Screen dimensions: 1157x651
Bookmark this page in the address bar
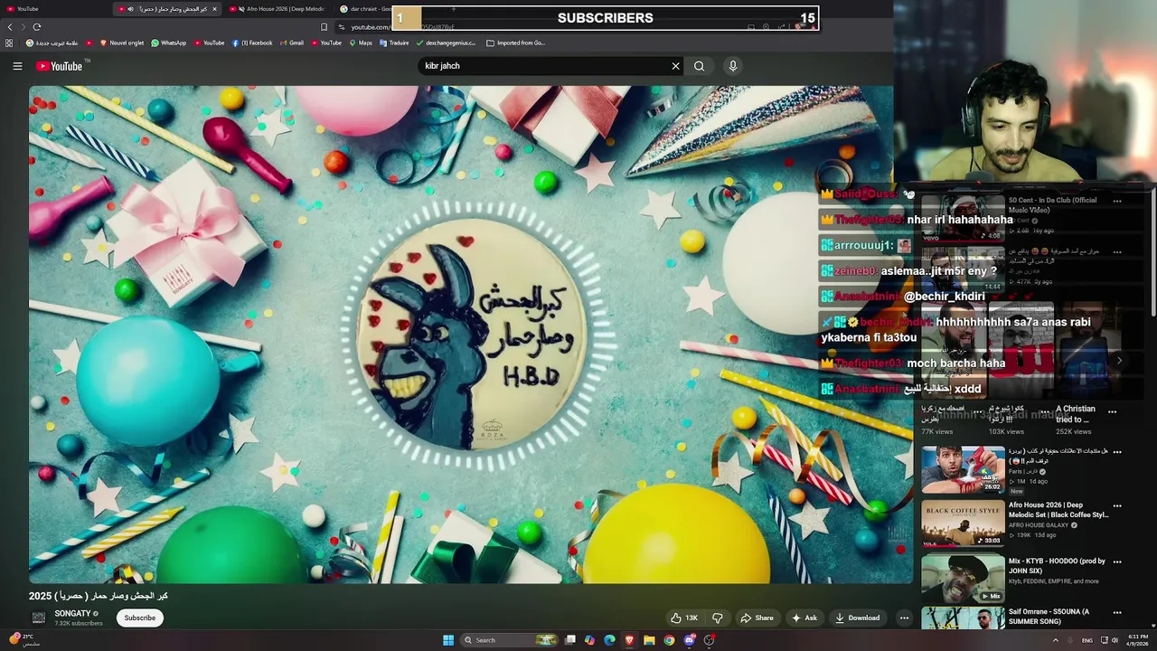325,27
